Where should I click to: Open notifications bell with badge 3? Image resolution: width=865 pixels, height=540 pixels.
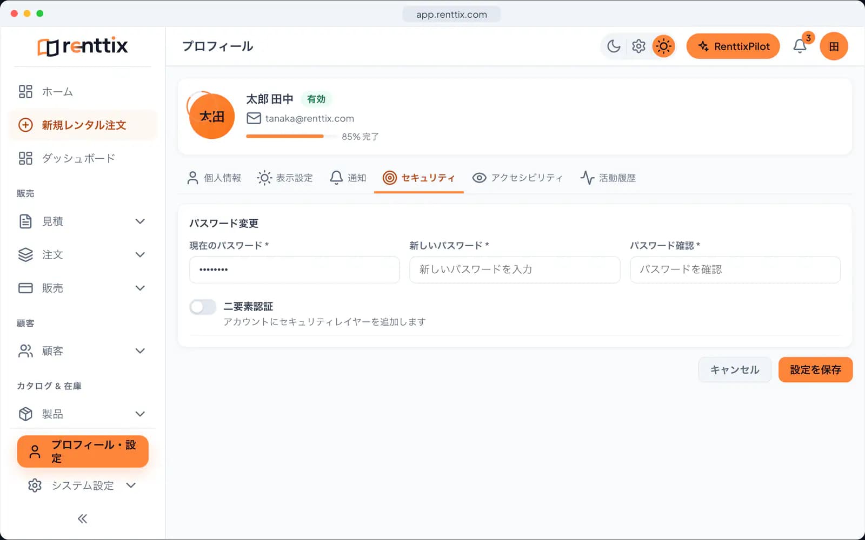click(x=800, y=46)
